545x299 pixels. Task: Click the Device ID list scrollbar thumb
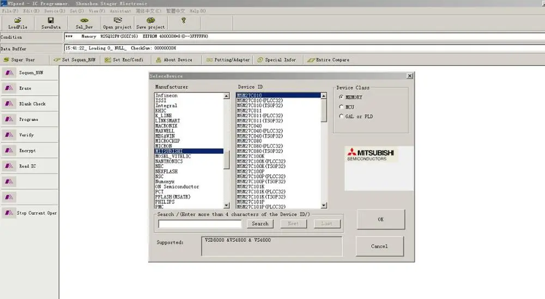(324, 110)
